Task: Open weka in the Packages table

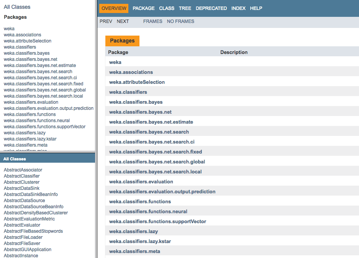Action: click(x=115, y=62)
